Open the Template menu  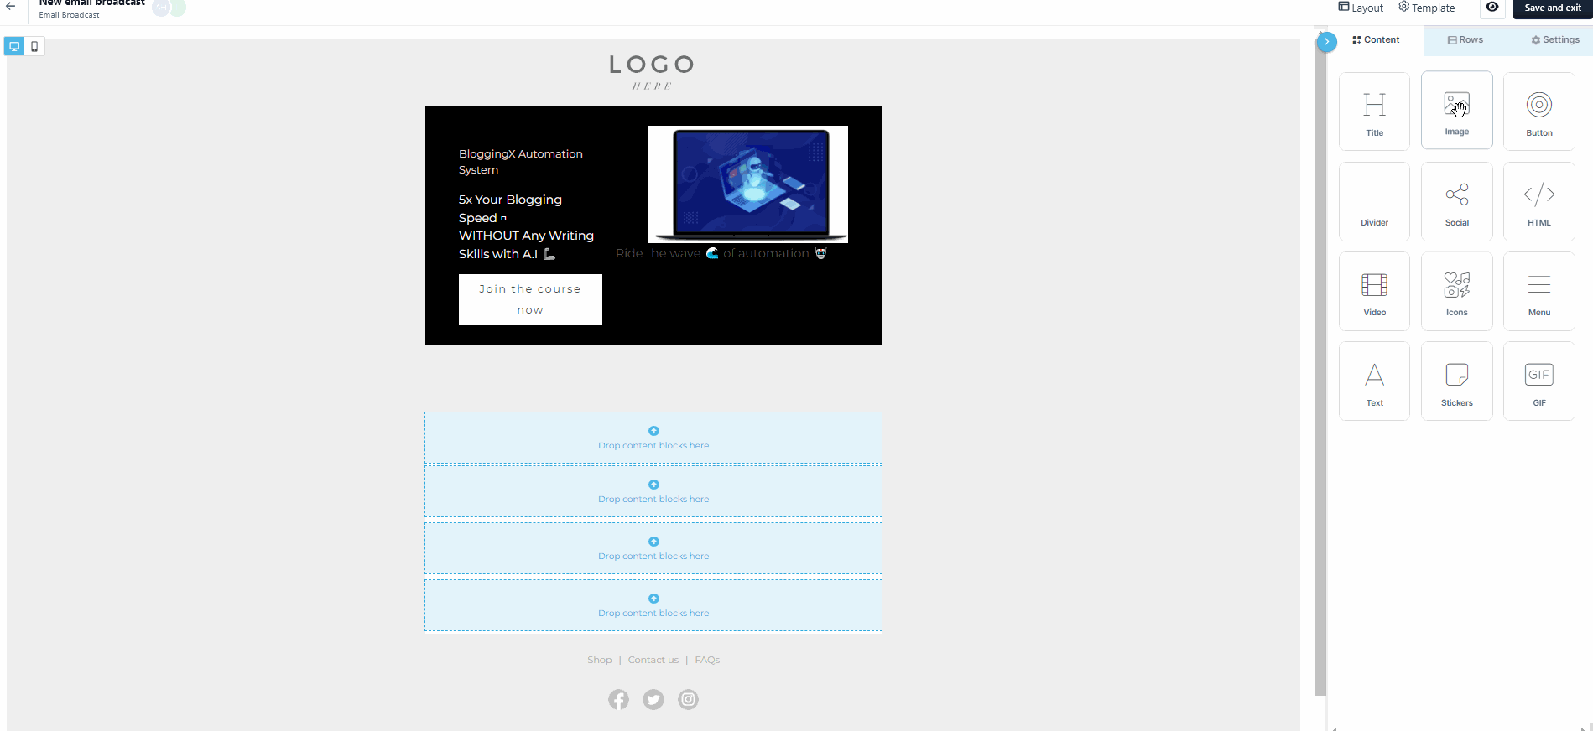pyautogui.click(x=1426, y=8)
